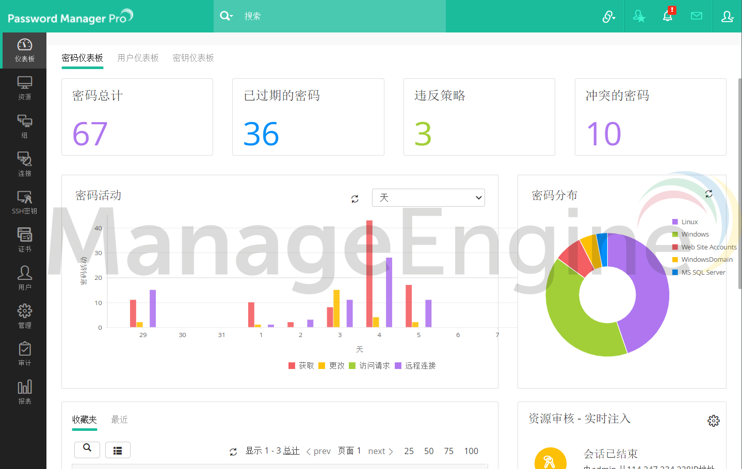Click the 密码总计 67 card
This screenshot has width=742, height=469.
(137, 117)
